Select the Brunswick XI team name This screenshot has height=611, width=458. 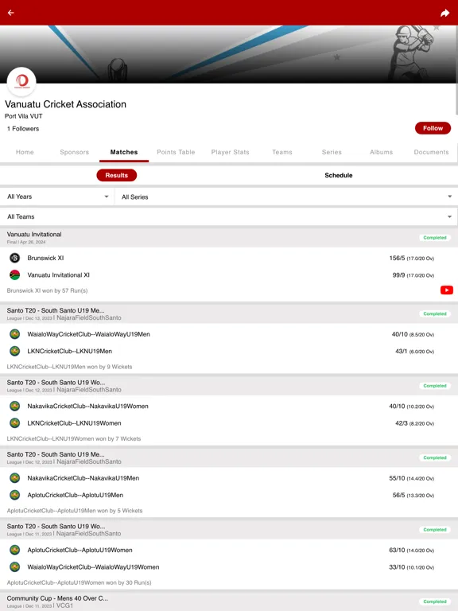click(45, 258)
